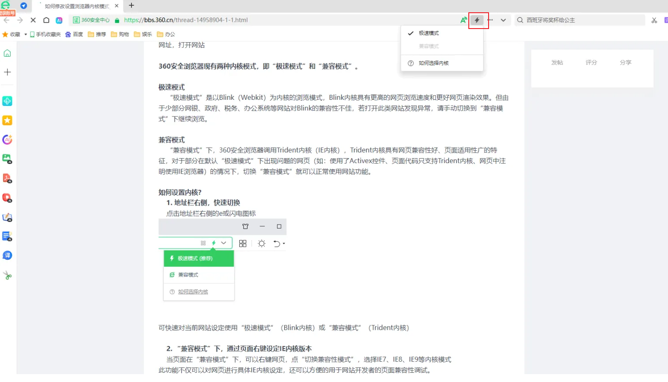Open the blue AI document sidebar icon
This screenshot has height=382, width=668.
pyautogui.click(x=7, y=236)
